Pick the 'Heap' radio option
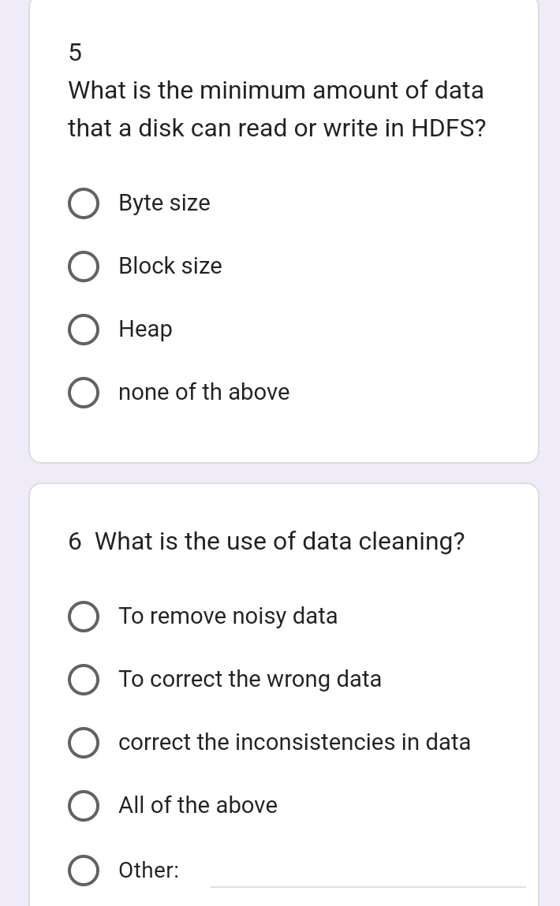The image size is (560, 906). point(84,330)
